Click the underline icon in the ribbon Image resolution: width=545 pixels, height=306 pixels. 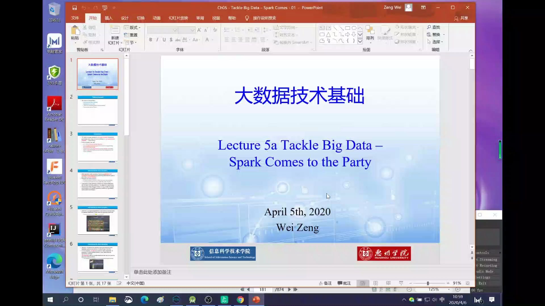click(164, 40)
